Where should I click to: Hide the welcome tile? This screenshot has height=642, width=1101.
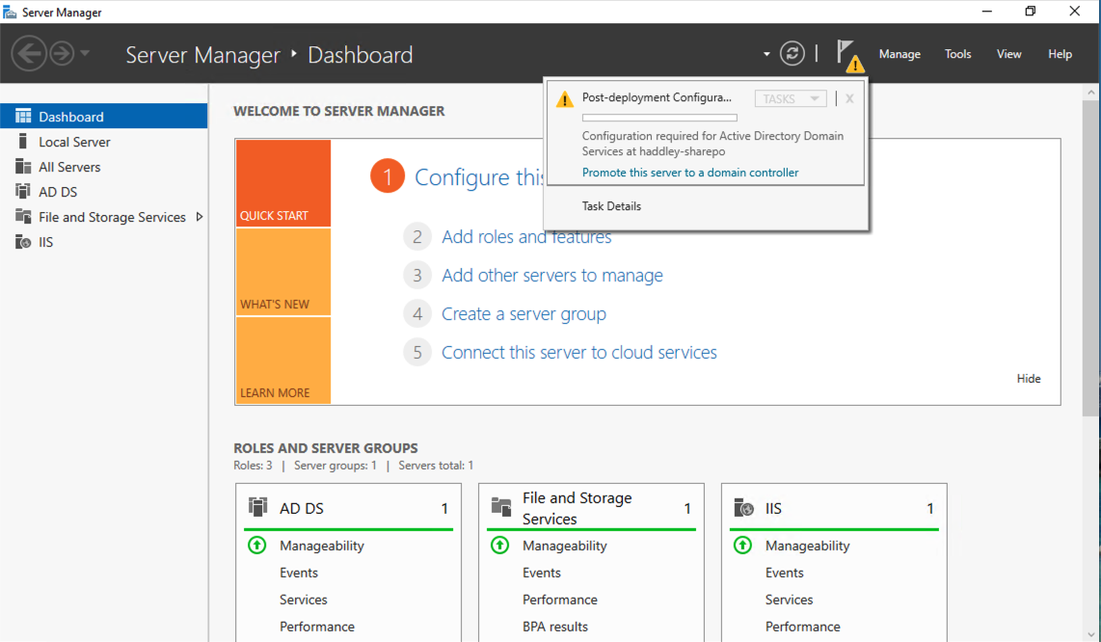point(1029,379)
